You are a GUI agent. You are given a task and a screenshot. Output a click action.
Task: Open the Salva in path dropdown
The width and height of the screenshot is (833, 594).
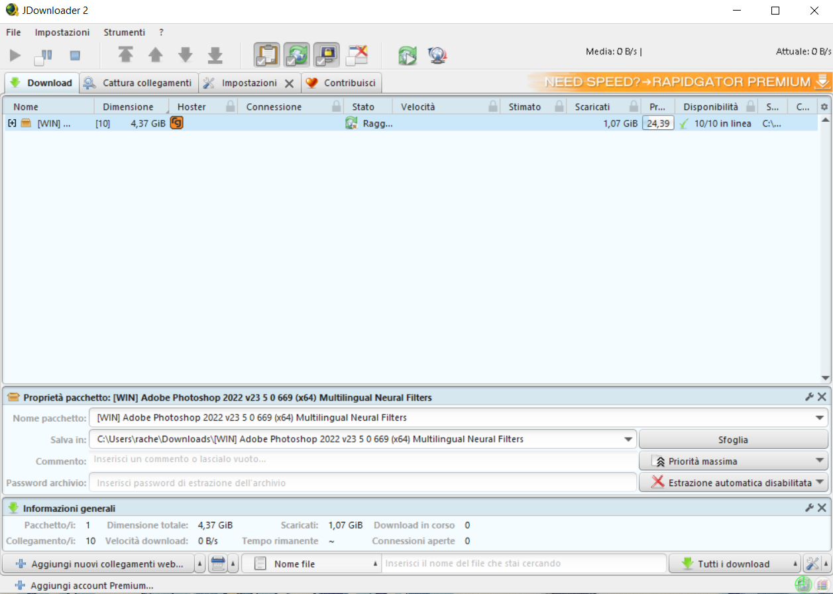[x=628, y=439]
